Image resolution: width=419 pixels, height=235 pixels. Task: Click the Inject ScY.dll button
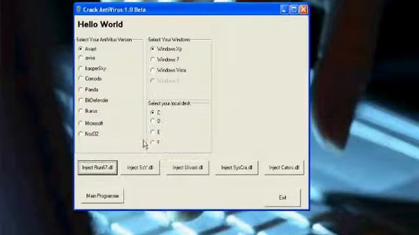pyautogui.click(x=140, y=168)
